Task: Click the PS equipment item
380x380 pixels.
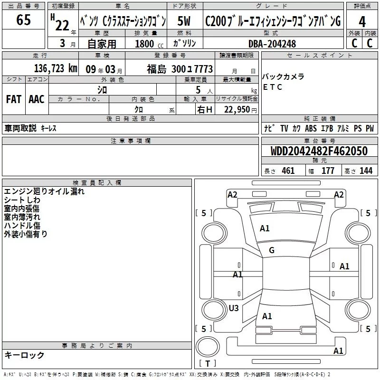Action: (x=358, y=128)
